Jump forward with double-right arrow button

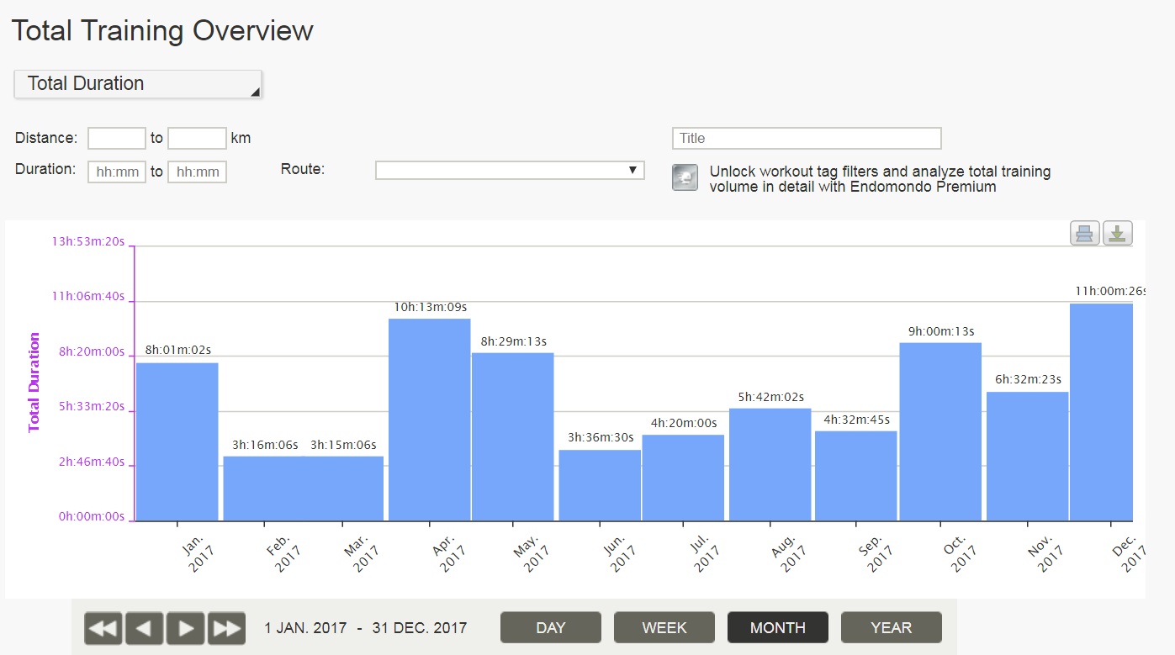coord(227,628)
